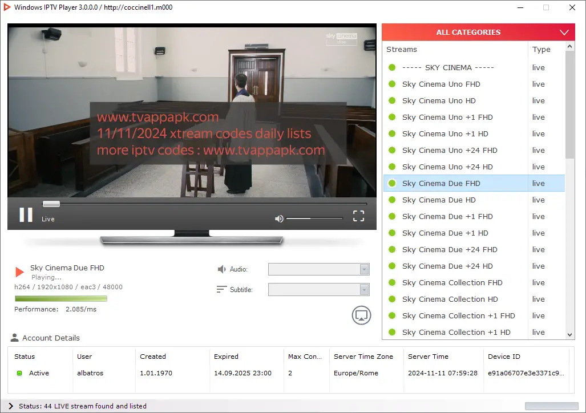Click the green Active status indicator
The height and width of the screenshot is (413, 586).
coord(19,373)
